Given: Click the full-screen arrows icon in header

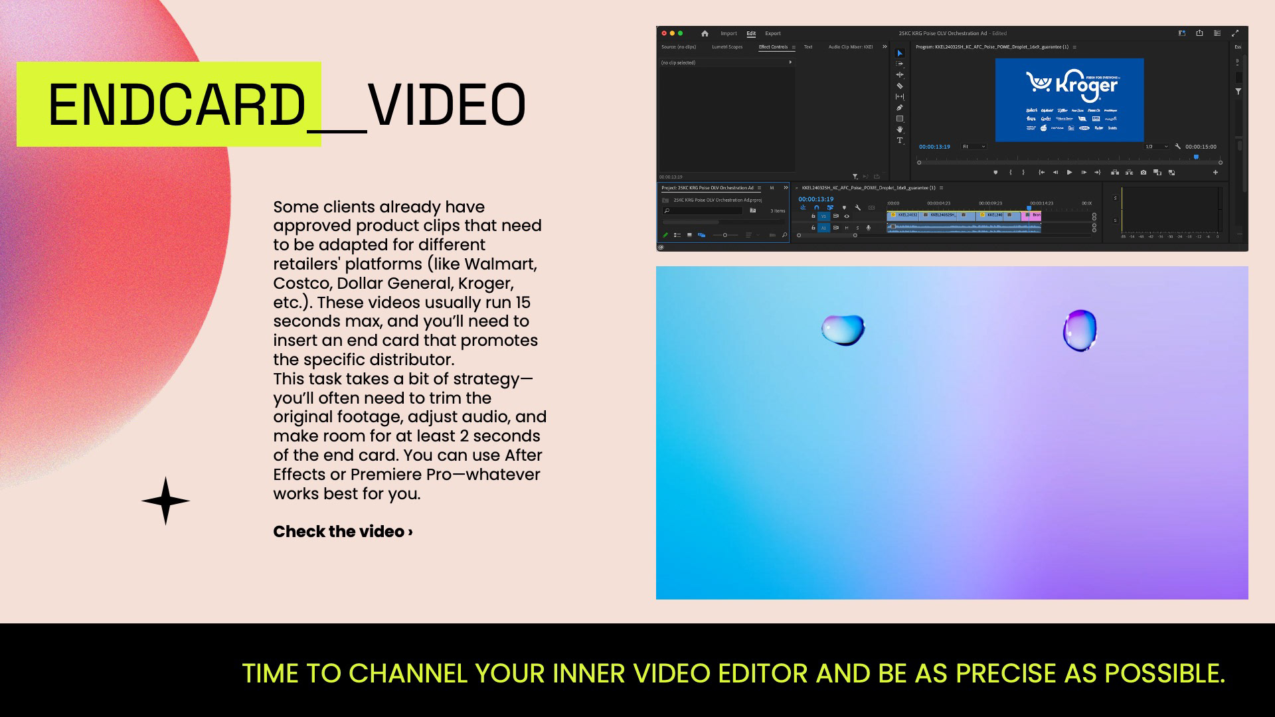Looking at the screenshot, I should coord(1235,33).
